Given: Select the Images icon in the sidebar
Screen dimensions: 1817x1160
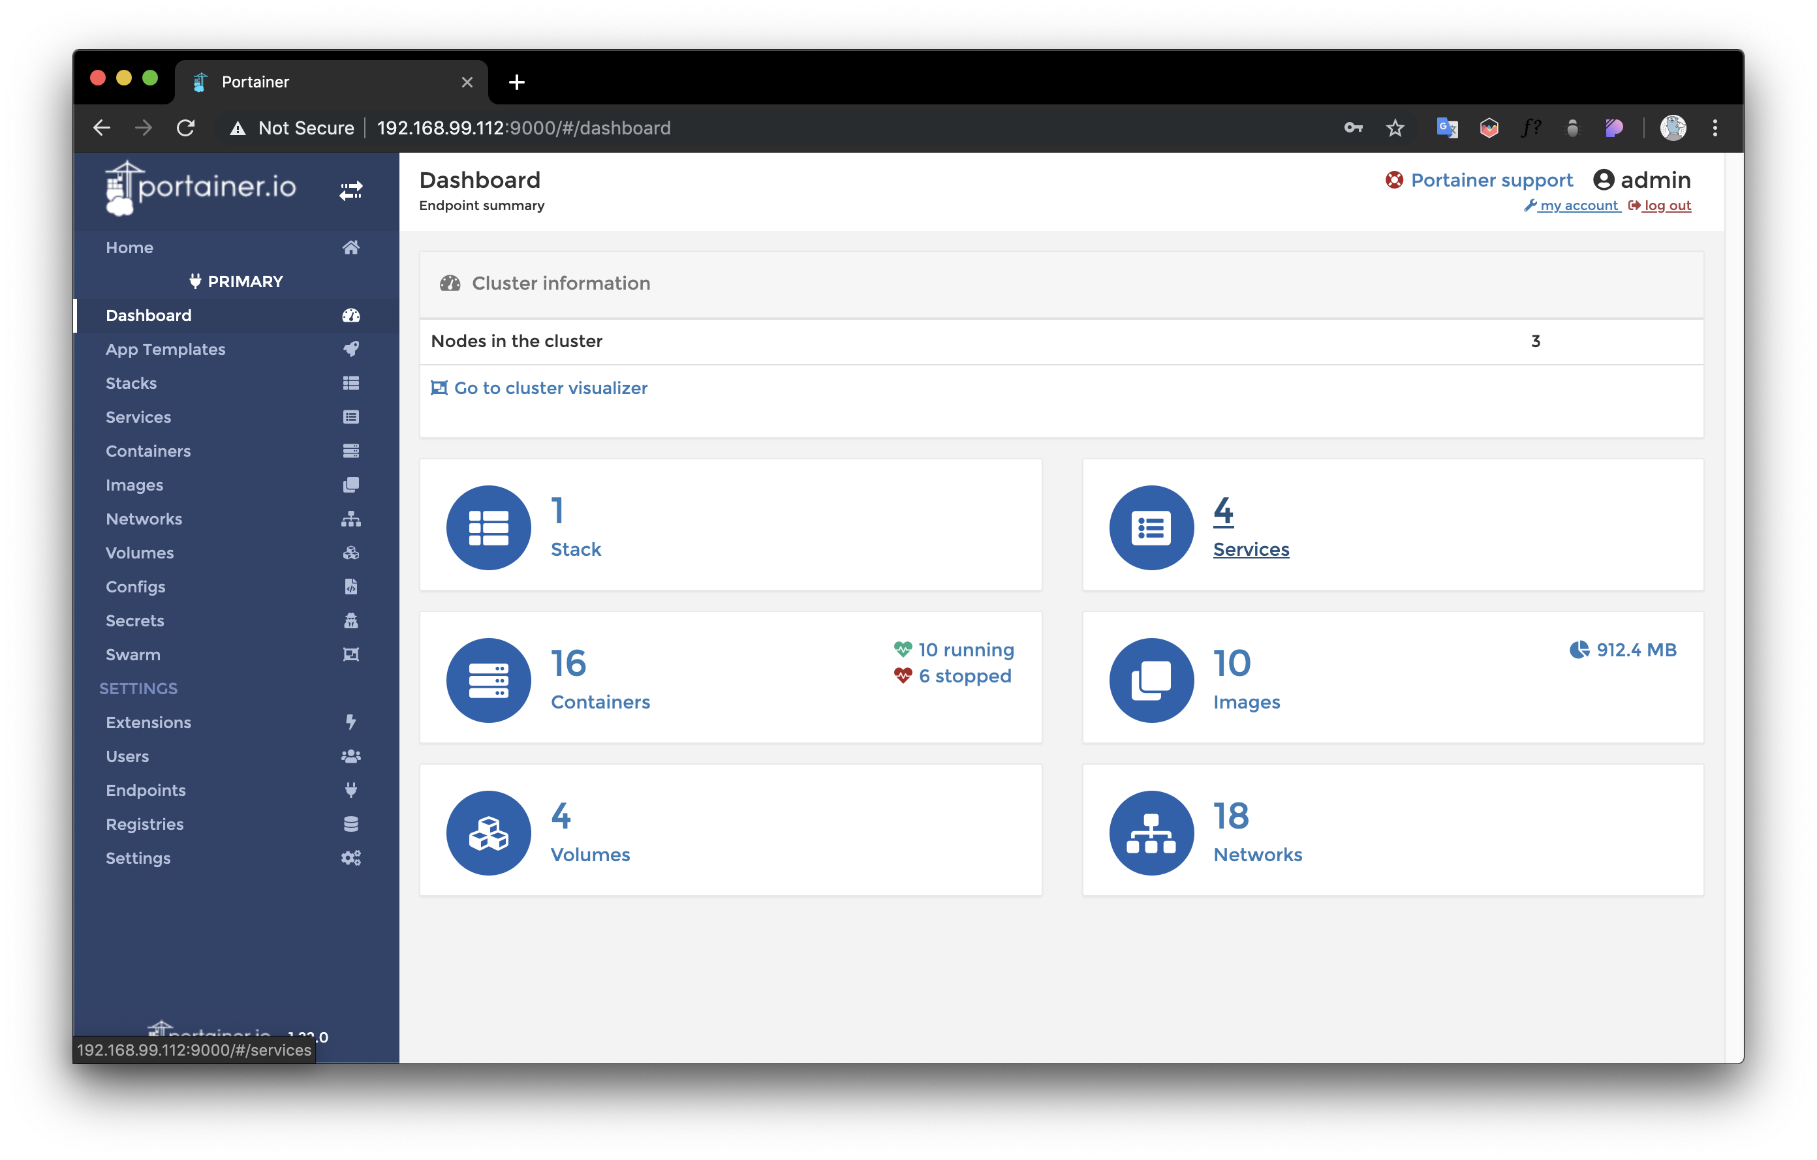Looking at the screenshot, I should click(x=350, y=484).
